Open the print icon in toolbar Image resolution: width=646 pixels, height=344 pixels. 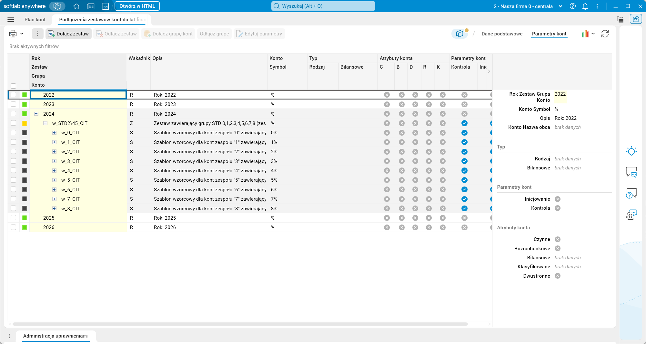tap(13, 34)
